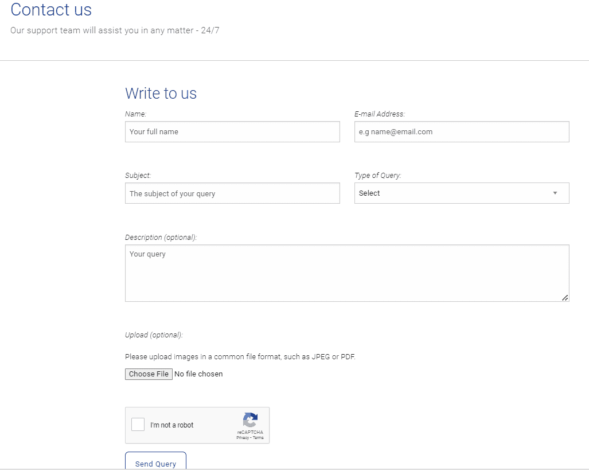Open the Type of Query dropdown

tap(461, 193)
